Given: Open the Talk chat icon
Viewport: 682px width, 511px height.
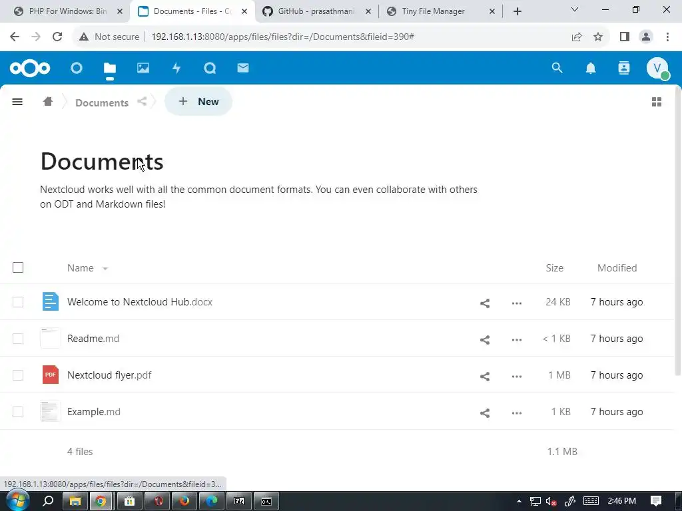Looking at the screenshot, I should point(210,69).
